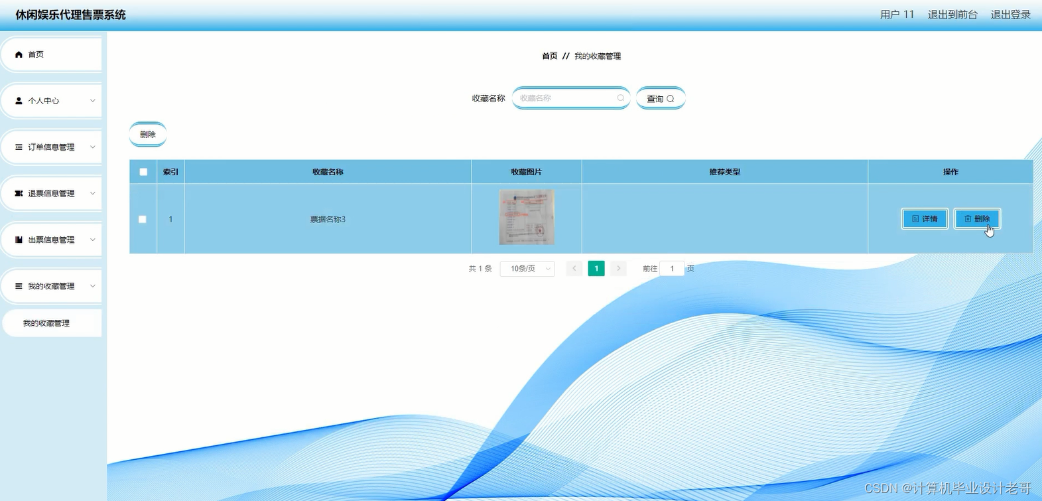
Task: Click the search icon on 查询 button
Action: 671,99
